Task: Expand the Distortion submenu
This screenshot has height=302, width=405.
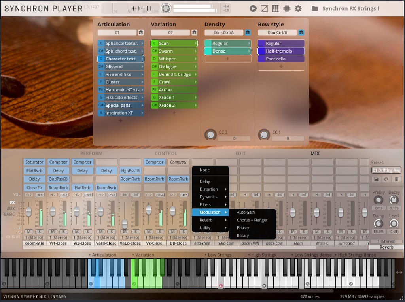Action: click(210, 189)
